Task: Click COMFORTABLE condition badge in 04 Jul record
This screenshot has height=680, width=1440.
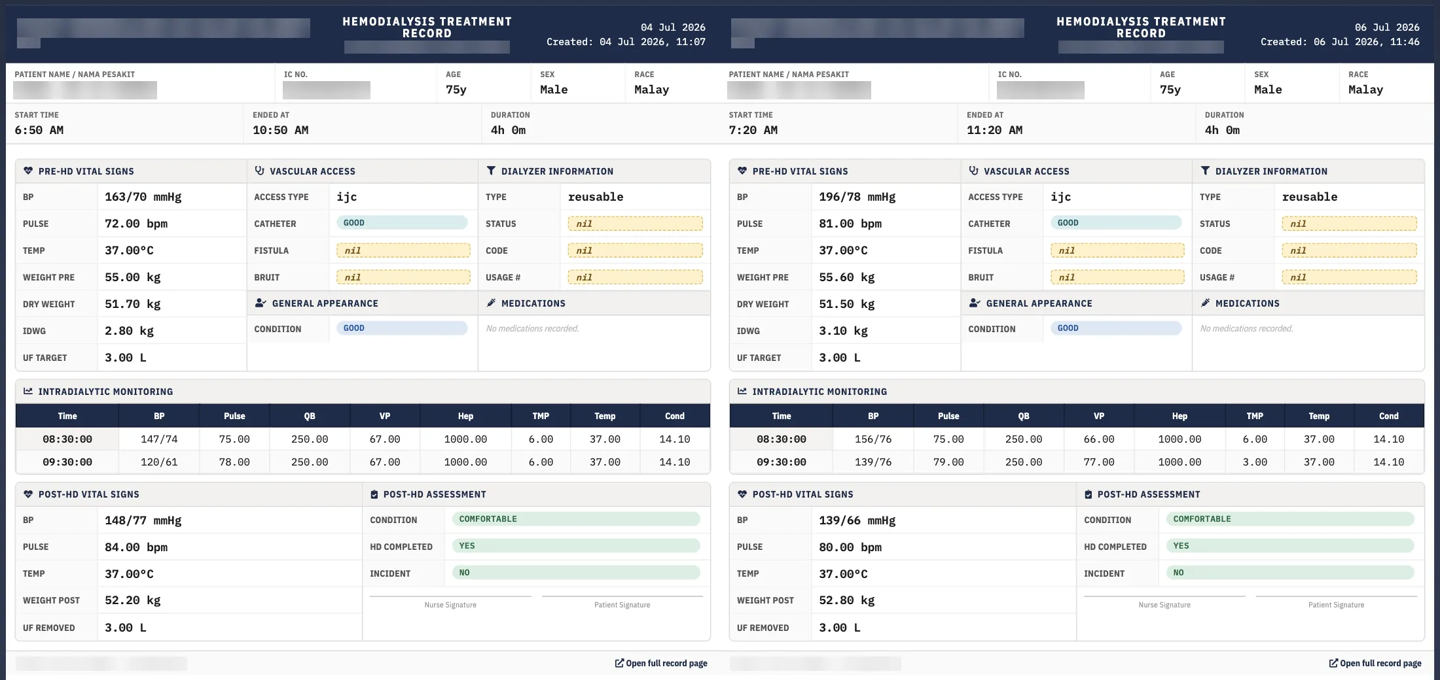Action: 576,519
